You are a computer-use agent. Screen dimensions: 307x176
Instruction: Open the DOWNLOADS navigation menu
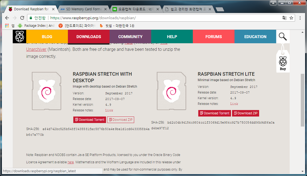click(89, 37)
